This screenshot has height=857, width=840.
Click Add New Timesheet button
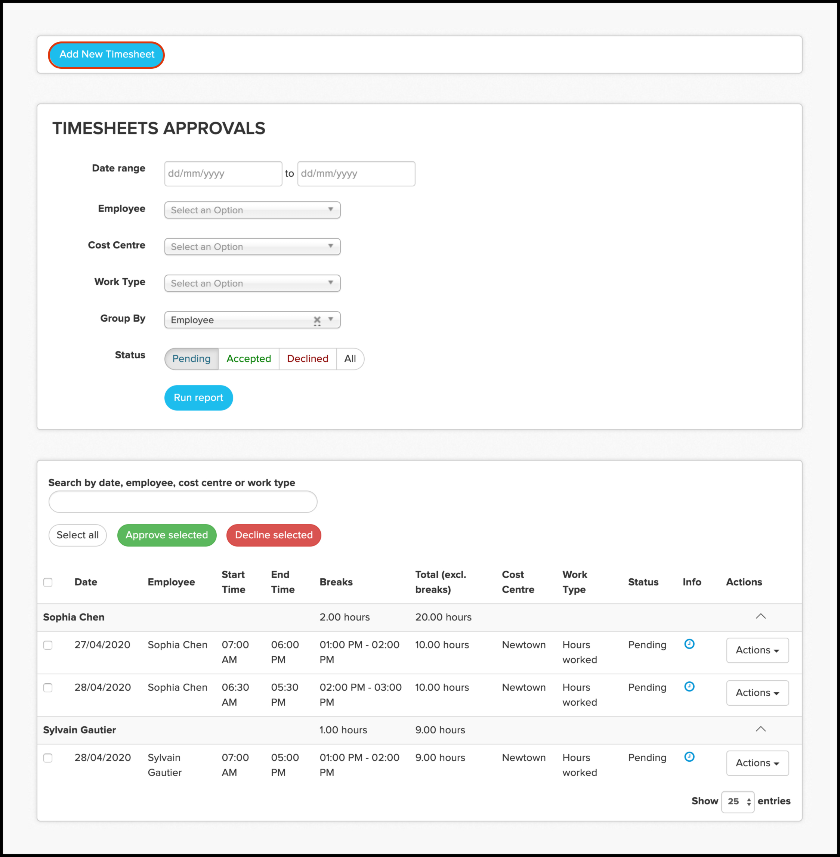106,54
